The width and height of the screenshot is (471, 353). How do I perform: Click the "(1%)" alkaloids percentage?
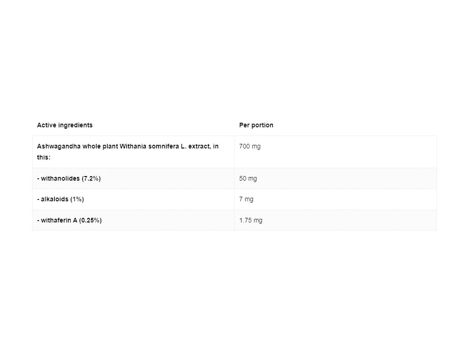[x=77, y=199]
